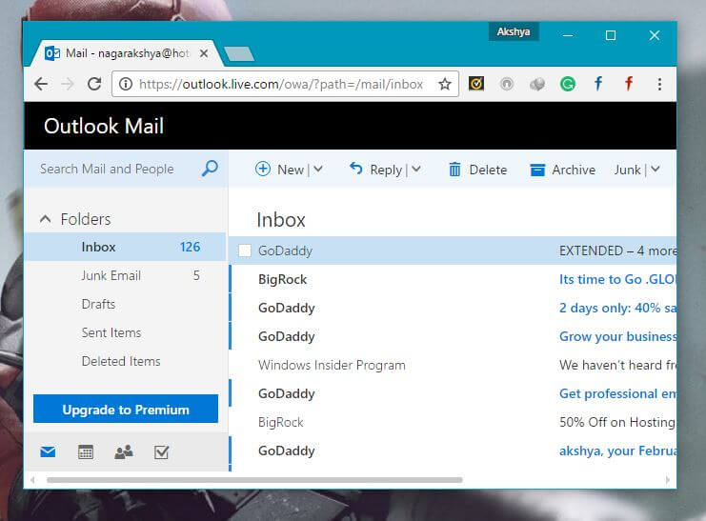This screenshot has width=706, height=521.
Task: Open the Sent Items folder
Action: point(111,332)
